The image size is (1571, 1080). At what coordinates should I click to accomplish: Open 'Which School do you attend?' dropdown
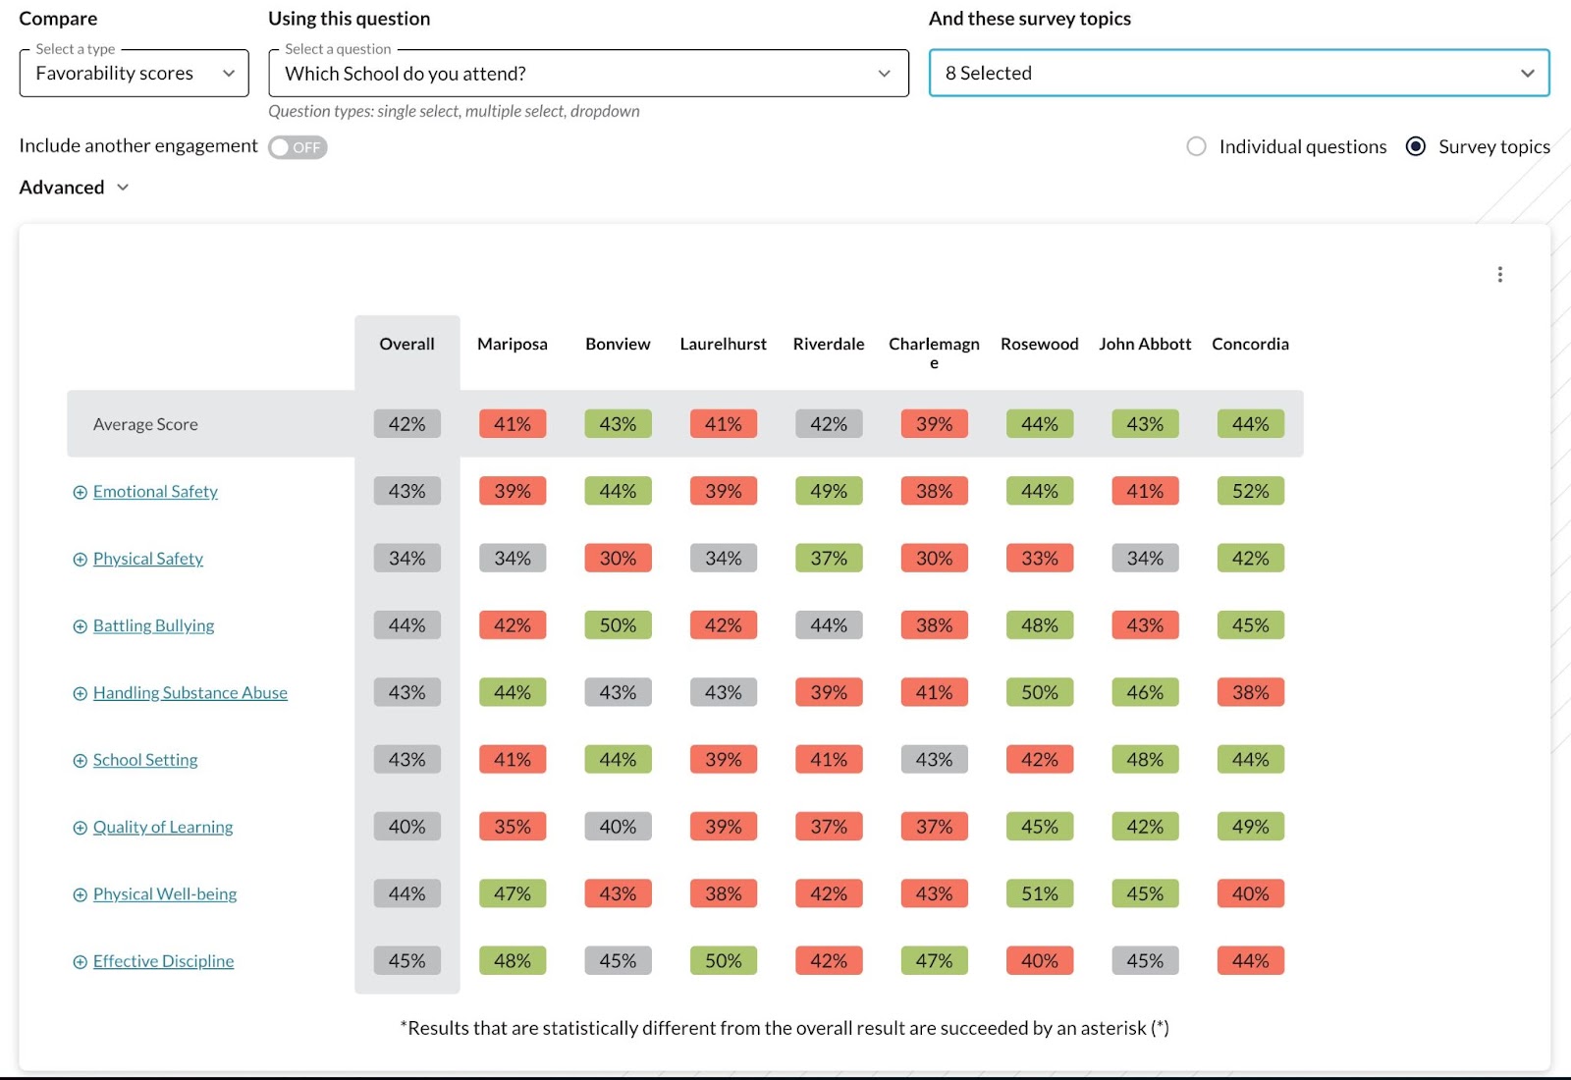[588, 74]
